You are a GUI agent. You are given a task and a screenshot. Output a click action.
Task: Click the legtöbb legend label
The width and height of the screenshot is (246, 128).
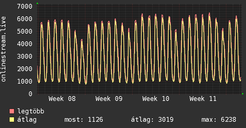pos(31,111)
